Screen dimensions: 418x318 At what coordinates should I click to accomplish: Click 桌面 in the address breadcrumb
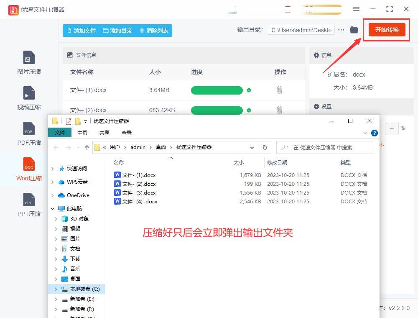pos(161,147)
